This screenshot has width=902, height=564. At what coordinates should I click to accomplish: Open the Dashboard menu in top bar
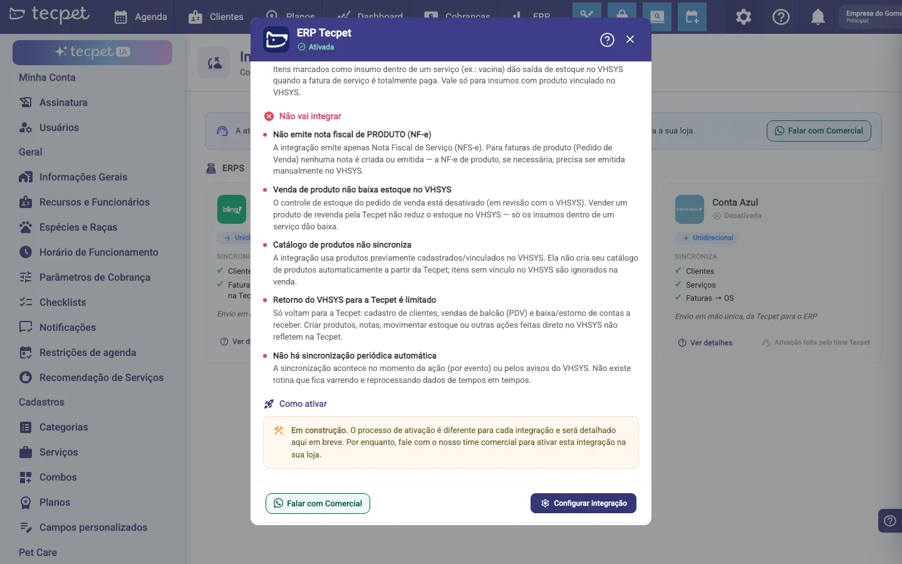pos(370,16)
